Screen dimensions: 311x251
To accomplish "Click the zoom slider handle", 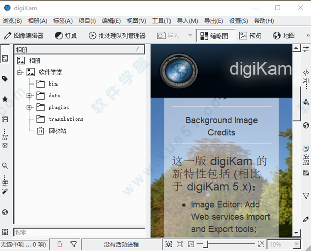I will [x=205, y=244].
